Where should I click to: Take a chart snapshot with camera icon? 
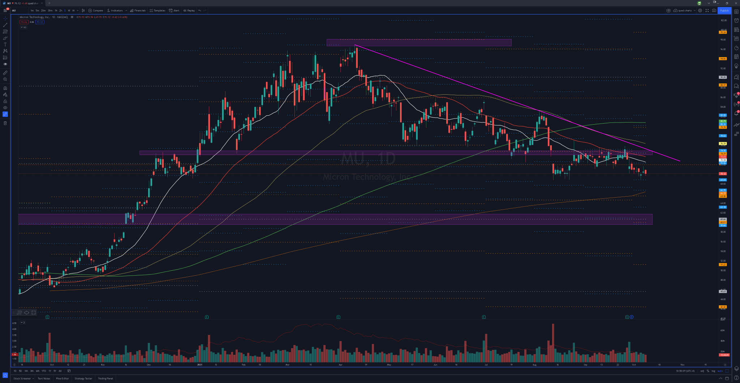714,10
